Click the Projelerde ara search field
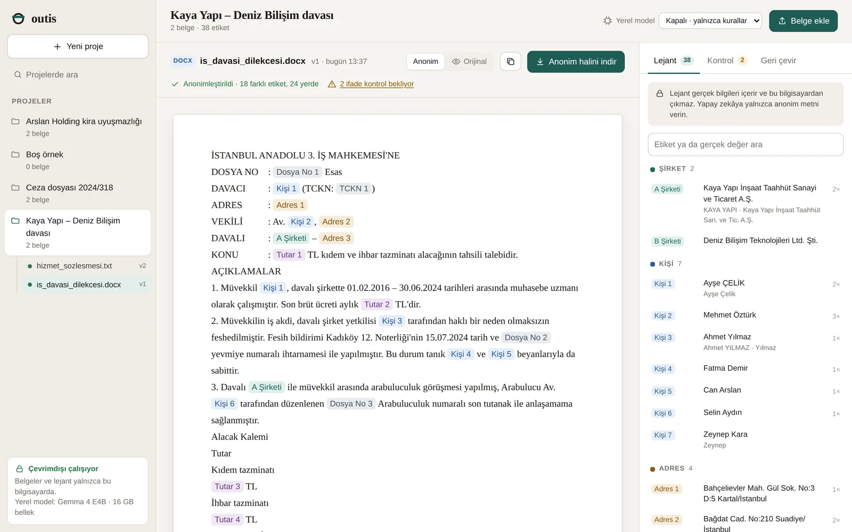This screenshot has width=852, height=532. (78, 75)
